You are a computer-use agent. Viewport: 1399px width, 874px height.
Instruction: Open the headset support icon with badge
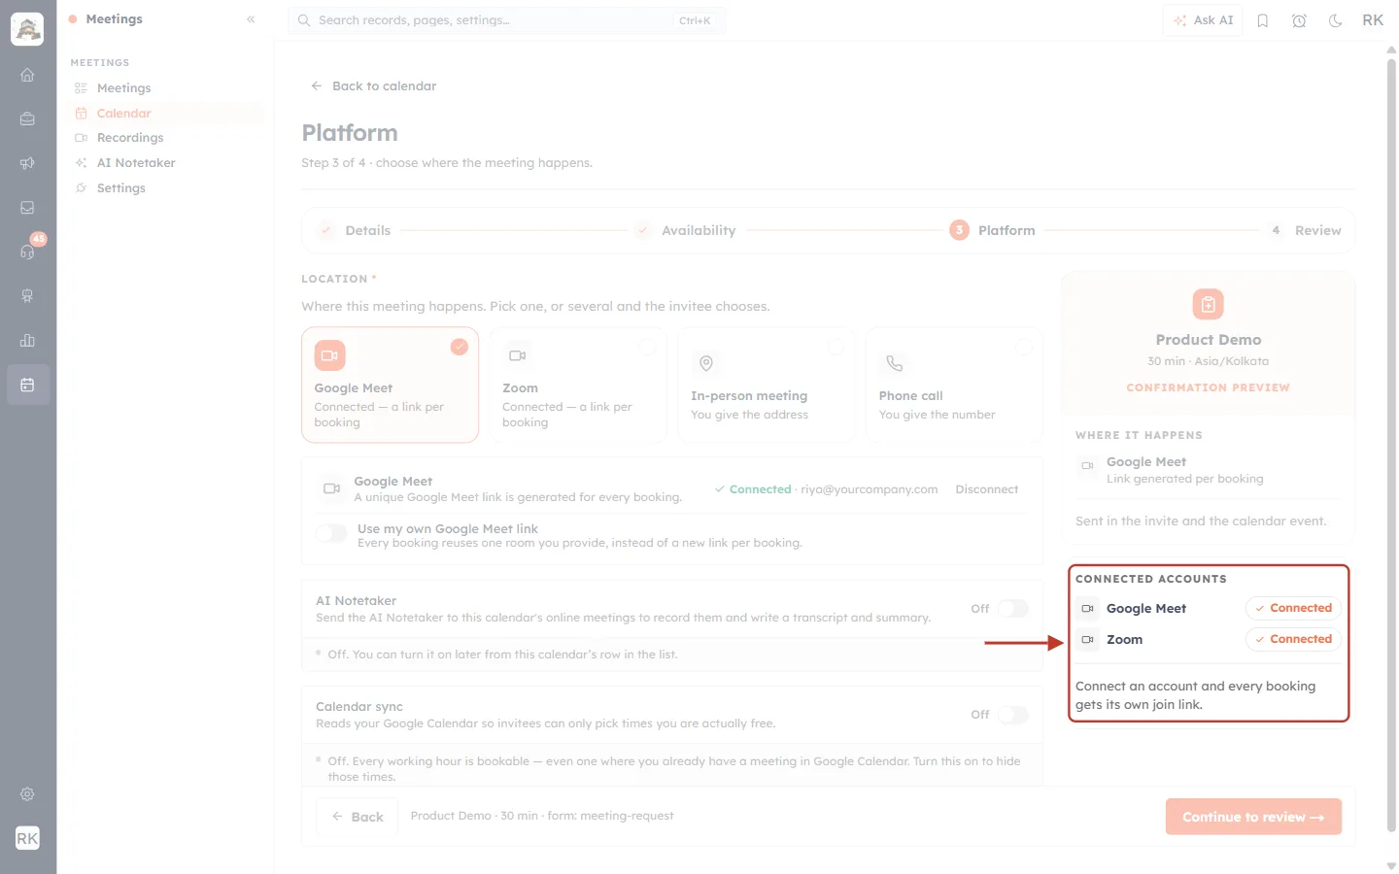[27, 252]
